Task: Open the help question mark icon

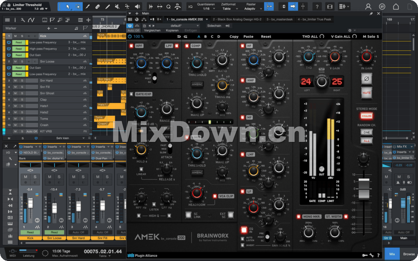Action: tap(317, 7)
